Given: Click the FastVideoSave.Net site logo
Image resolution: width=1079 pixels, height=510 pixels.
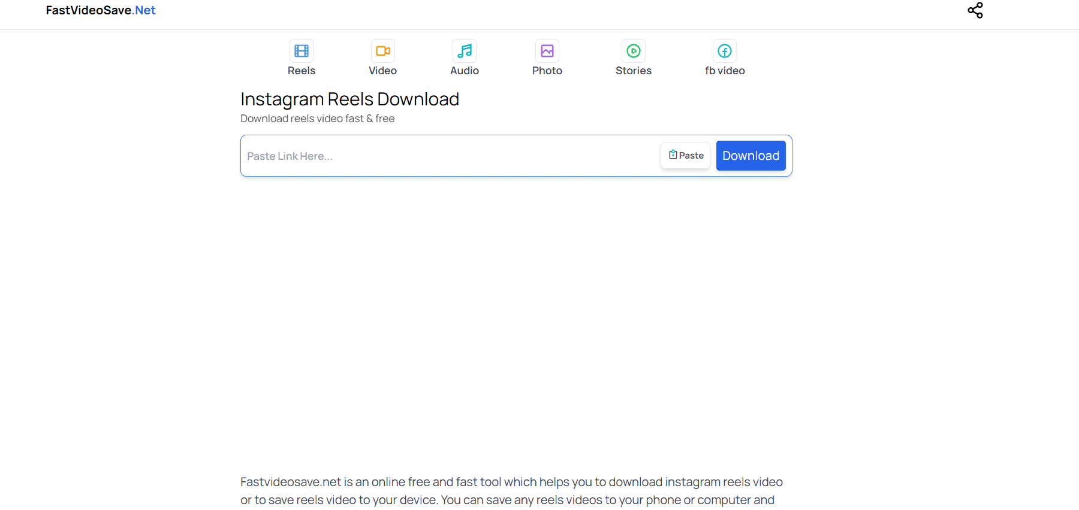Looking at the screenshot, I should pos(101,10).
